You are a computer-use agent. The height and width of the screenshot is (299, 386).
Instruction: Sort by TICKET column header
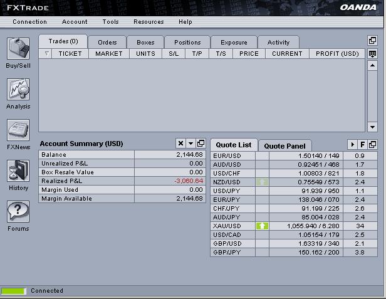pyautogui.click(x=70, y=54)
